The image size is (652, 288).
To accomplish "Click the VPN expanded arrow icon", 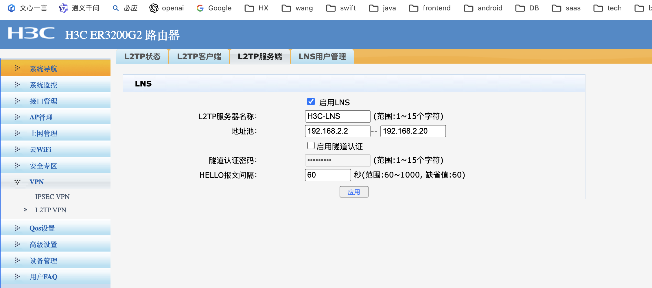I will (17, 182).
